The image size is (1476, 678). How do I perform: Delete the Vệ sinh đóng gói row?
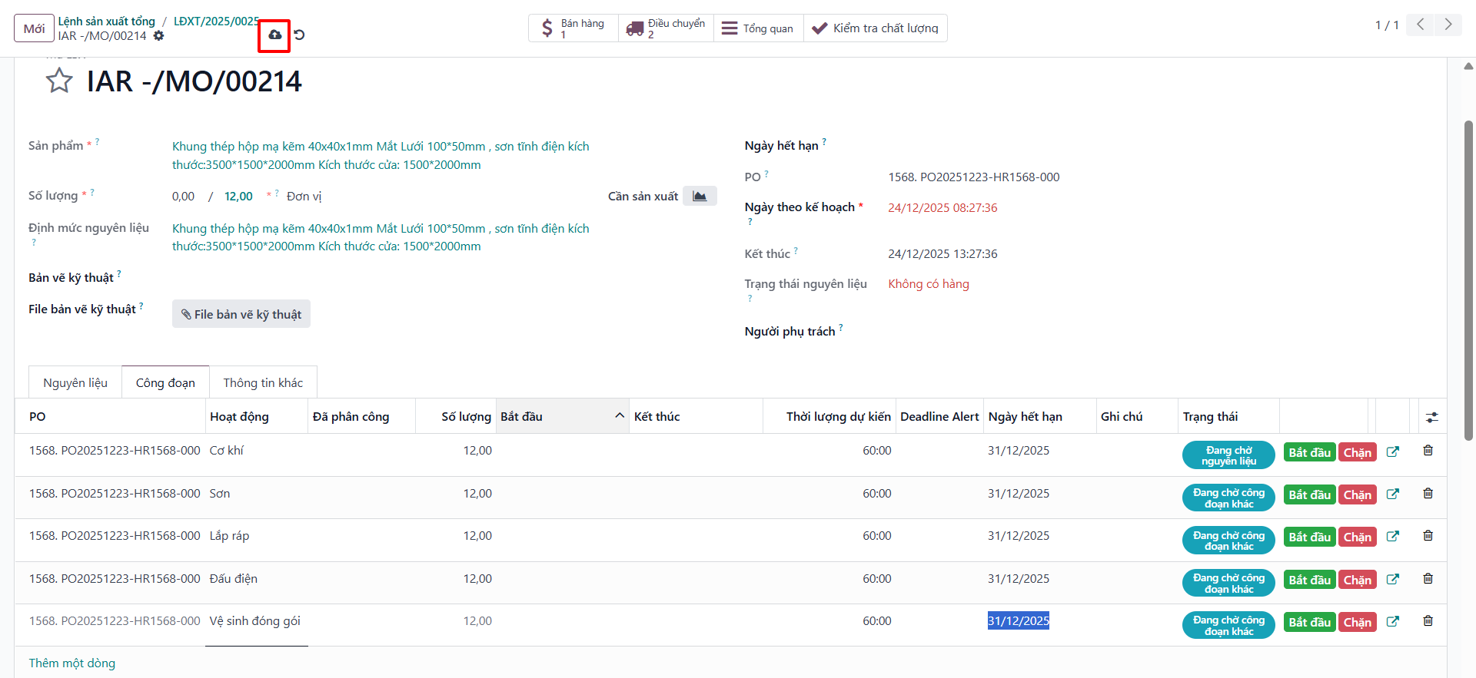[1428, 620]
